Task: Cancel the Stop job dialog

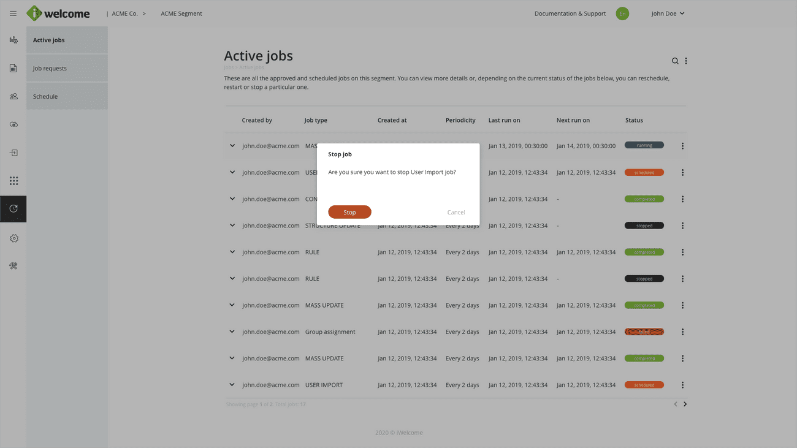Action: 456,213
